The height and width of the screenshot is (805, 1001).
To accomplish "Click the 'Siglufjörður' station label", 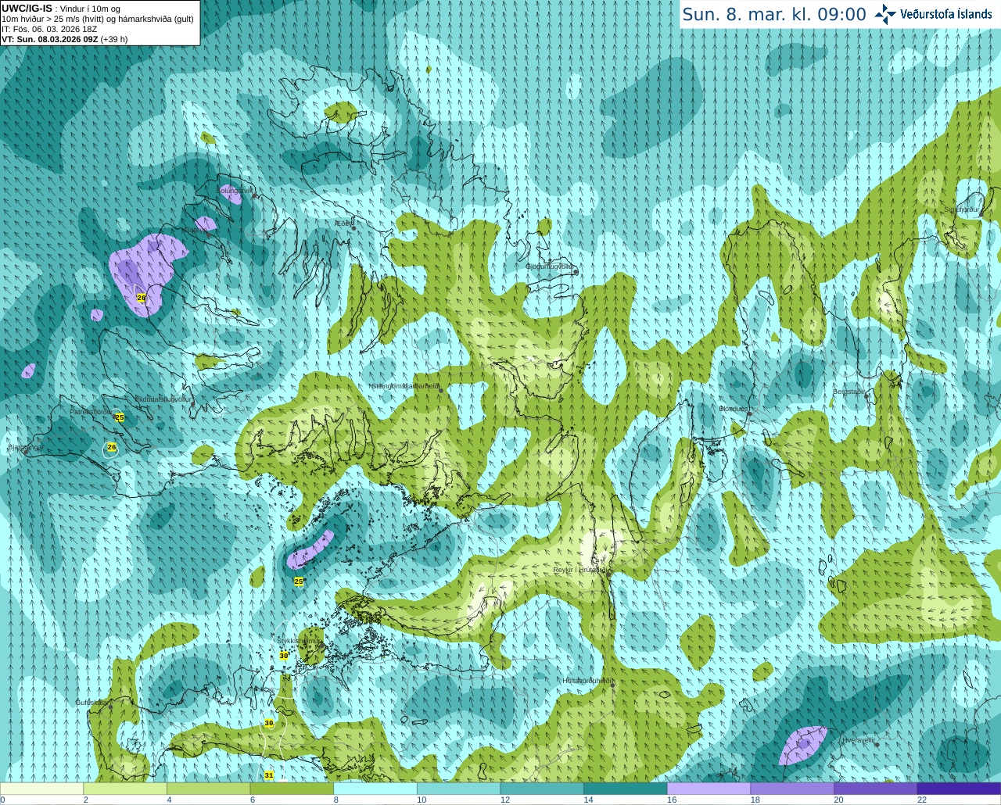I will tap(961, 209).
